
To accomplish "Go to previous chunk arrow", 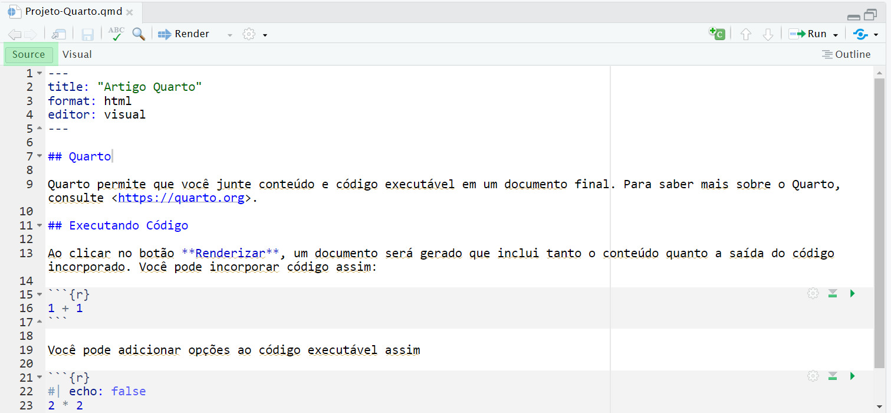I will click(745, 34).
